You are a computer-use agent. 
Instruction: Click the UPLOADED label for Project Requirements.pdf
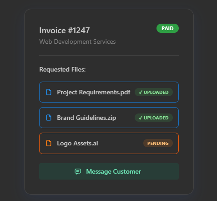156,92
